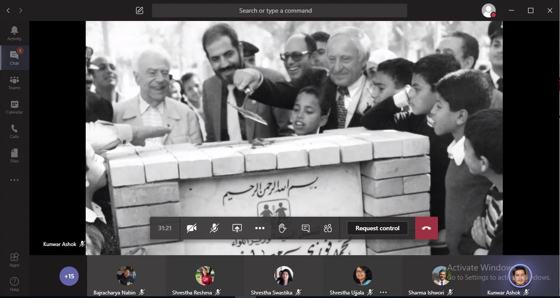Open more actions in meeting toolbar
This screenshot has height=298, width=560.
pos(260,228)
